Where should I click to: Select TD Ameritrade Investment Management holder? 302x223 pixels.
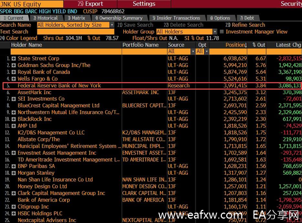[x=69, y=160]
